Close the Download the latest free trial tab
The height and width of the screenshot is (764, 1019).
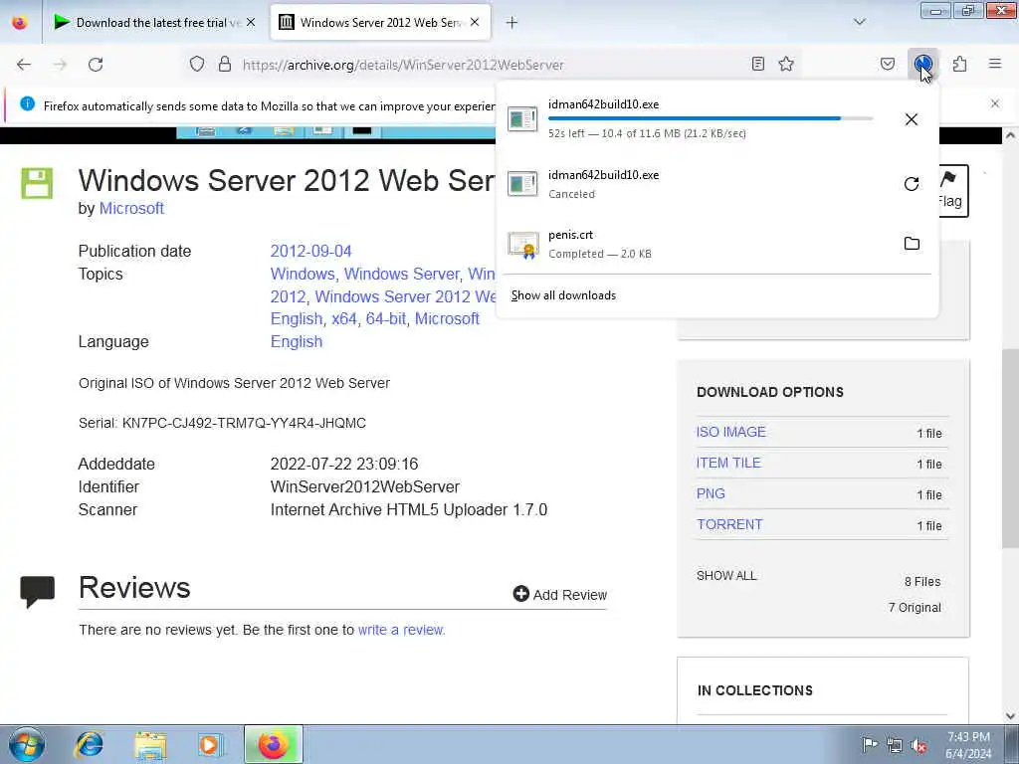tap(251, 22)
